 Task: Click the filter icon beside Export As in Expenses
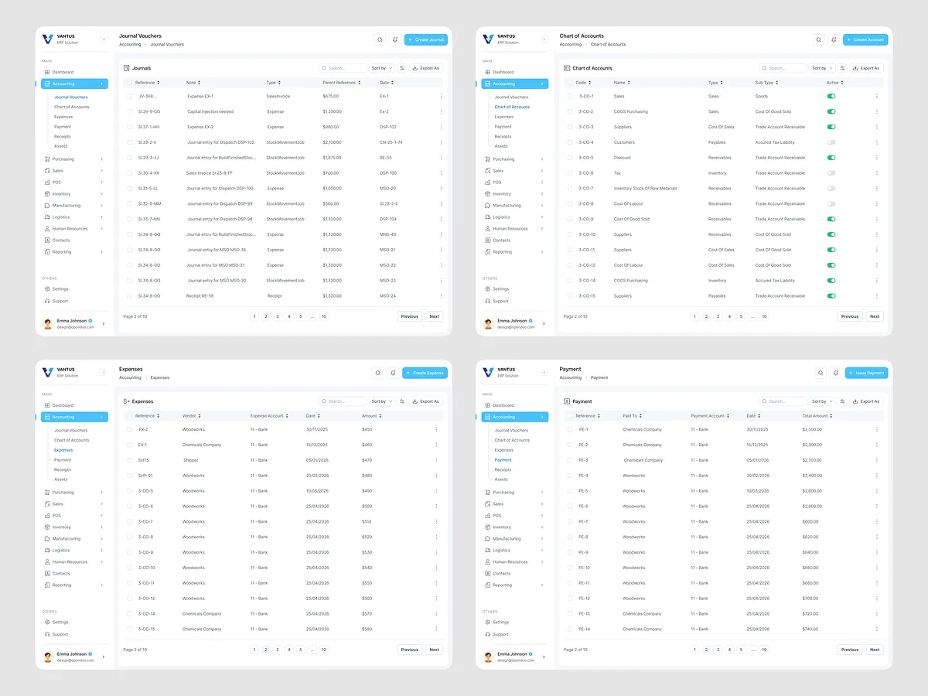401,401
